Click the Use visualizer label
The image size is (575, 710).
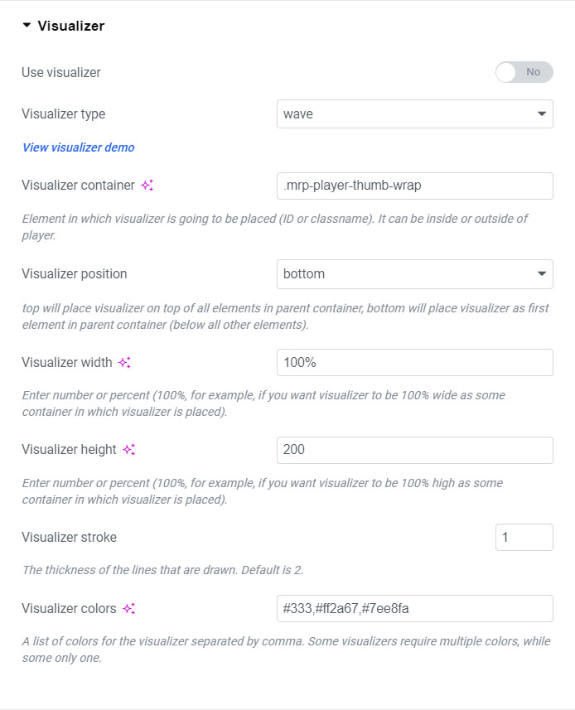[61, 72]
